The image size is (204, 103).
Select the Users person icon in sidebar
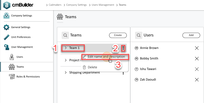(x=12, y=57)
